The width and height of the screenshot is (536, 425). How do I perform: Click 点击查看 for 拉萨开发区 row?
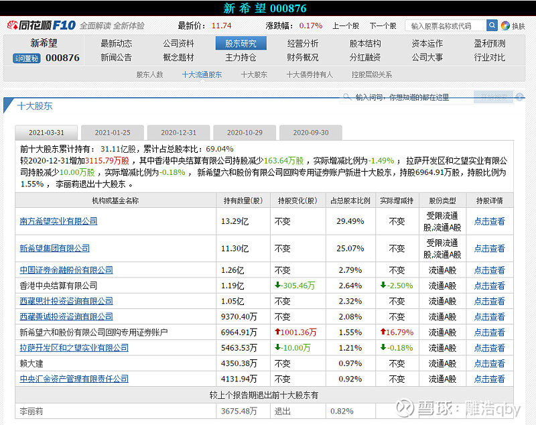pyautogui.click(x=490, y=348)
